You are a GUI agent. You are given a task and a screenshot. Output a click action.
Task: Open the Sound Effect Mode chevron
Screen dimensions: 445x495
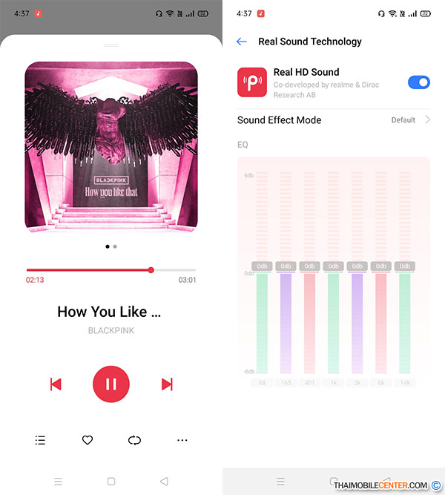428,119
